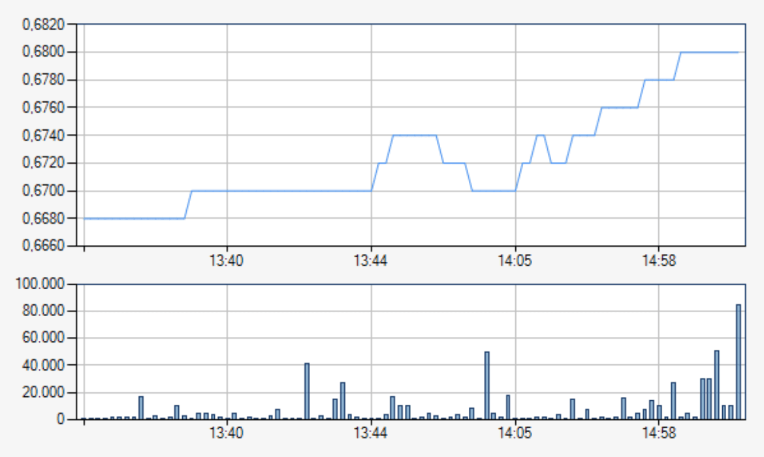Select the 0,6720 value on the price axis
Image resolution: width=764 pixels, height=457 pixels.
click(43, 163)
